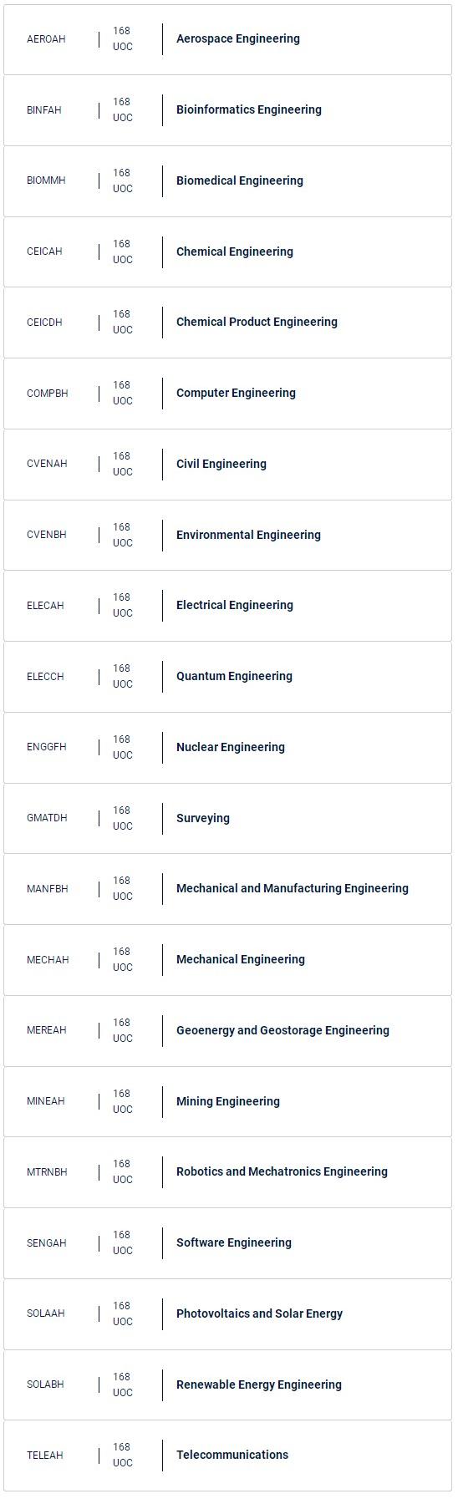This screenshot has width=458, height=1509.
Task: Open Mechanical and Manufacturing Engineering
Action: [x=227, y=889]
